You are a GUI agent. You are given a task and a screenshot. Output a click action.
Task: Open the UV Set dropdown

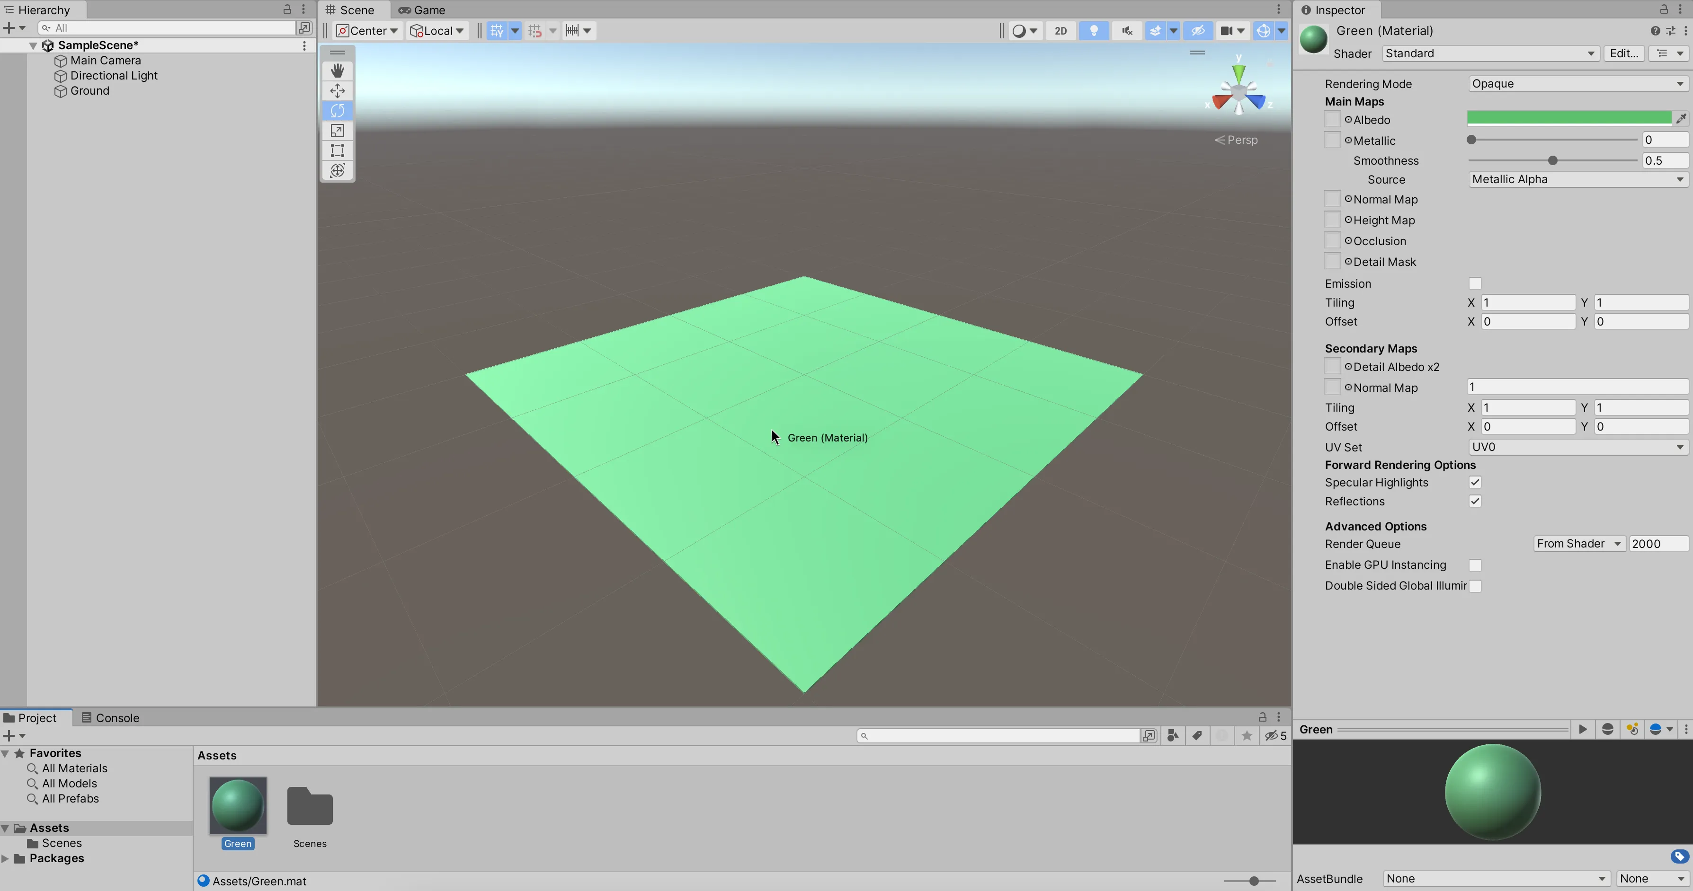1578,447
